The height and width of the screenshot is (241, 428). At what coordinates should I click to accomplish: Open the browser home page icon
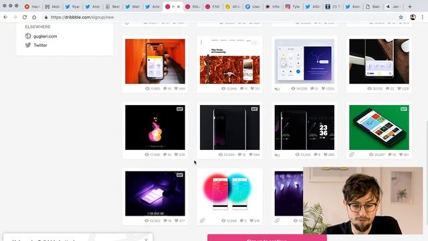[x=34, y=17]
